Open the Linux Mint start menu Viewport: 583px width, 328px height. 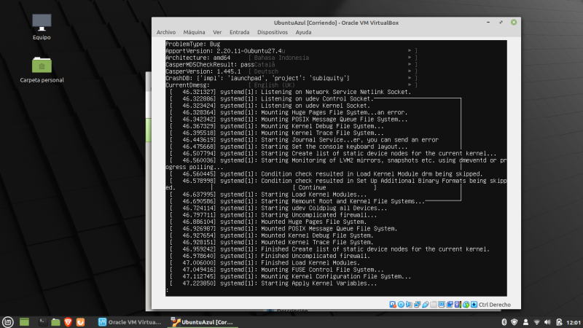click(8, 321)
